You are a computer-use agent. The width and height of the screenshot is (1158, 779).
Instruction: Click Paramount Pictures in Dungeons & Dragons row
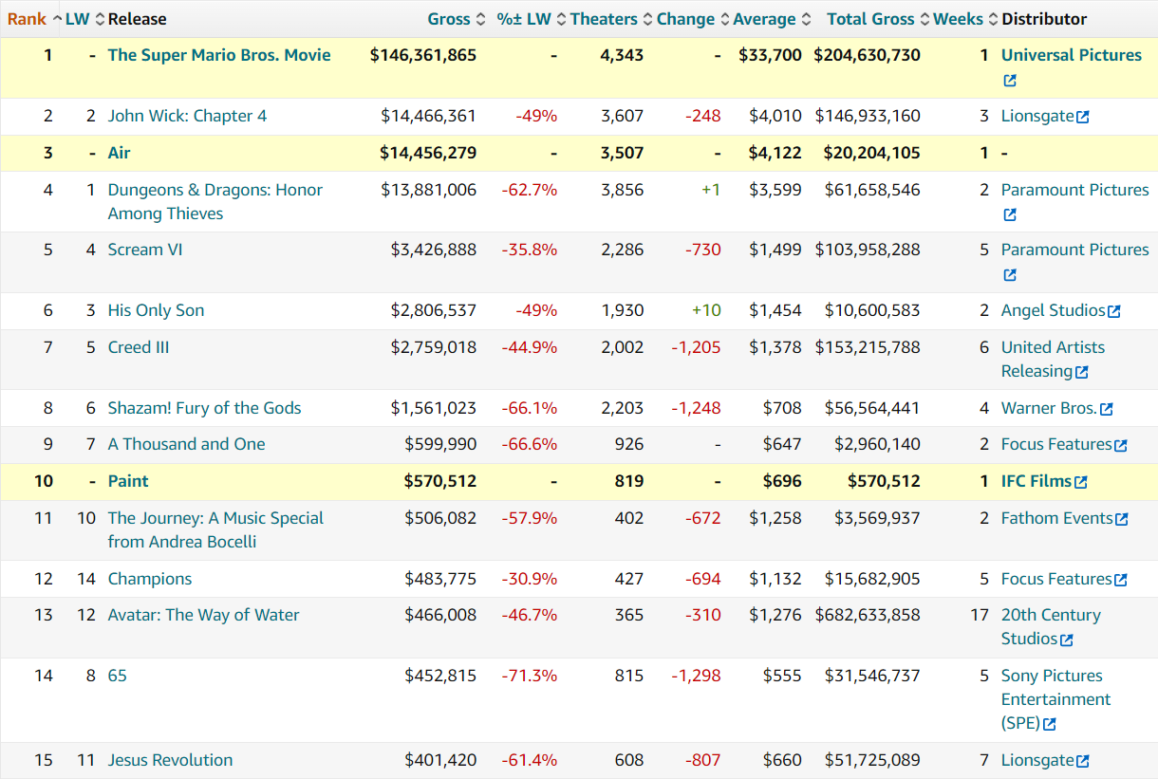coord(1075,190)
